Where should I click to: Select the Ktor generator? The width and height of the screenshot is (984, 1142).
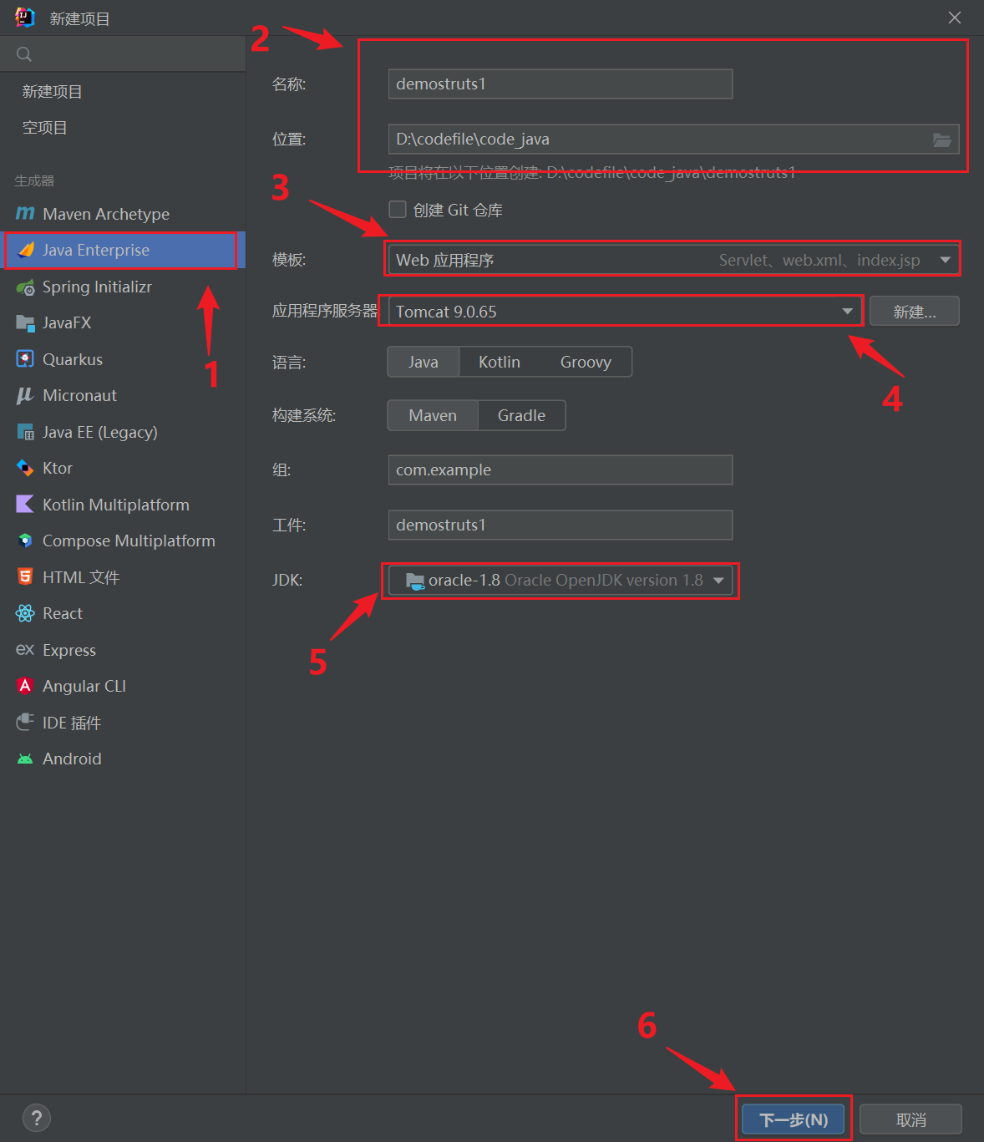(x=123, y=468)
